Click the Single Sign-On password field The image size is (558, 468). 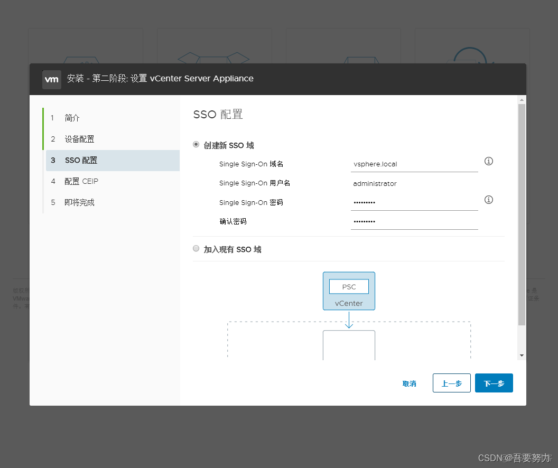(414, 203)
